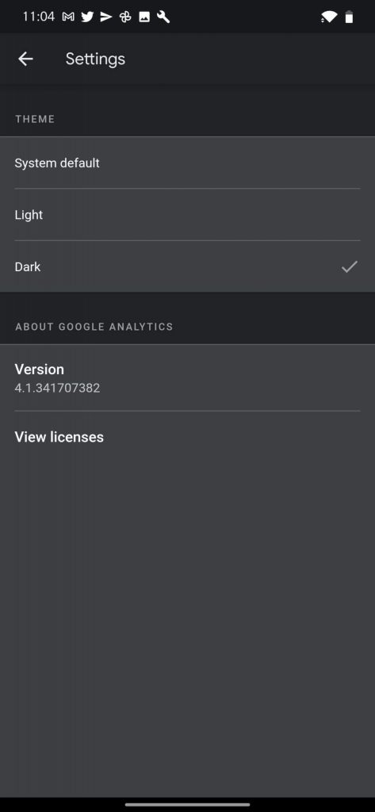
Task: Tap the pinwheel notification icon
Action: (124, 17)
